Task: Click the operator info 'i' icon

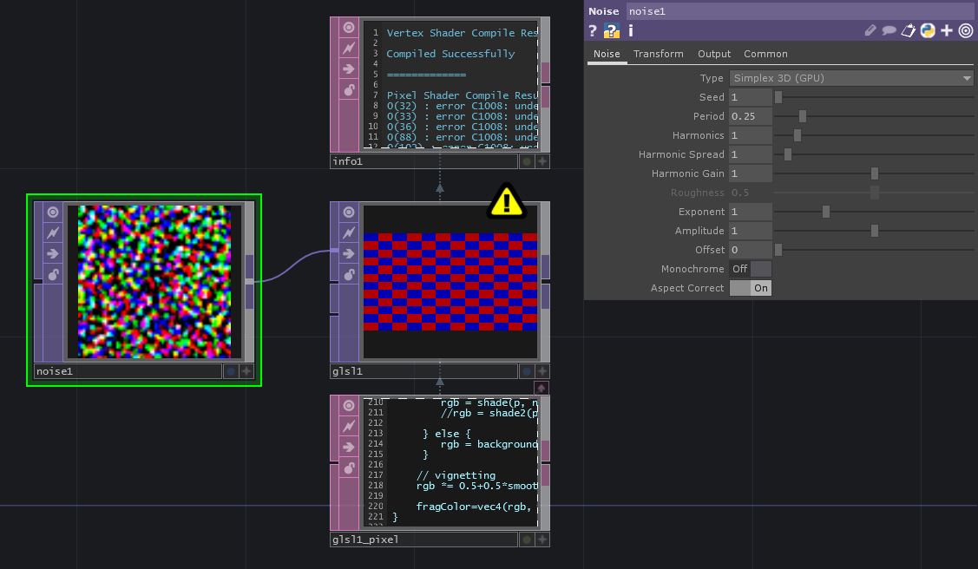Action: tap(630, 30)
